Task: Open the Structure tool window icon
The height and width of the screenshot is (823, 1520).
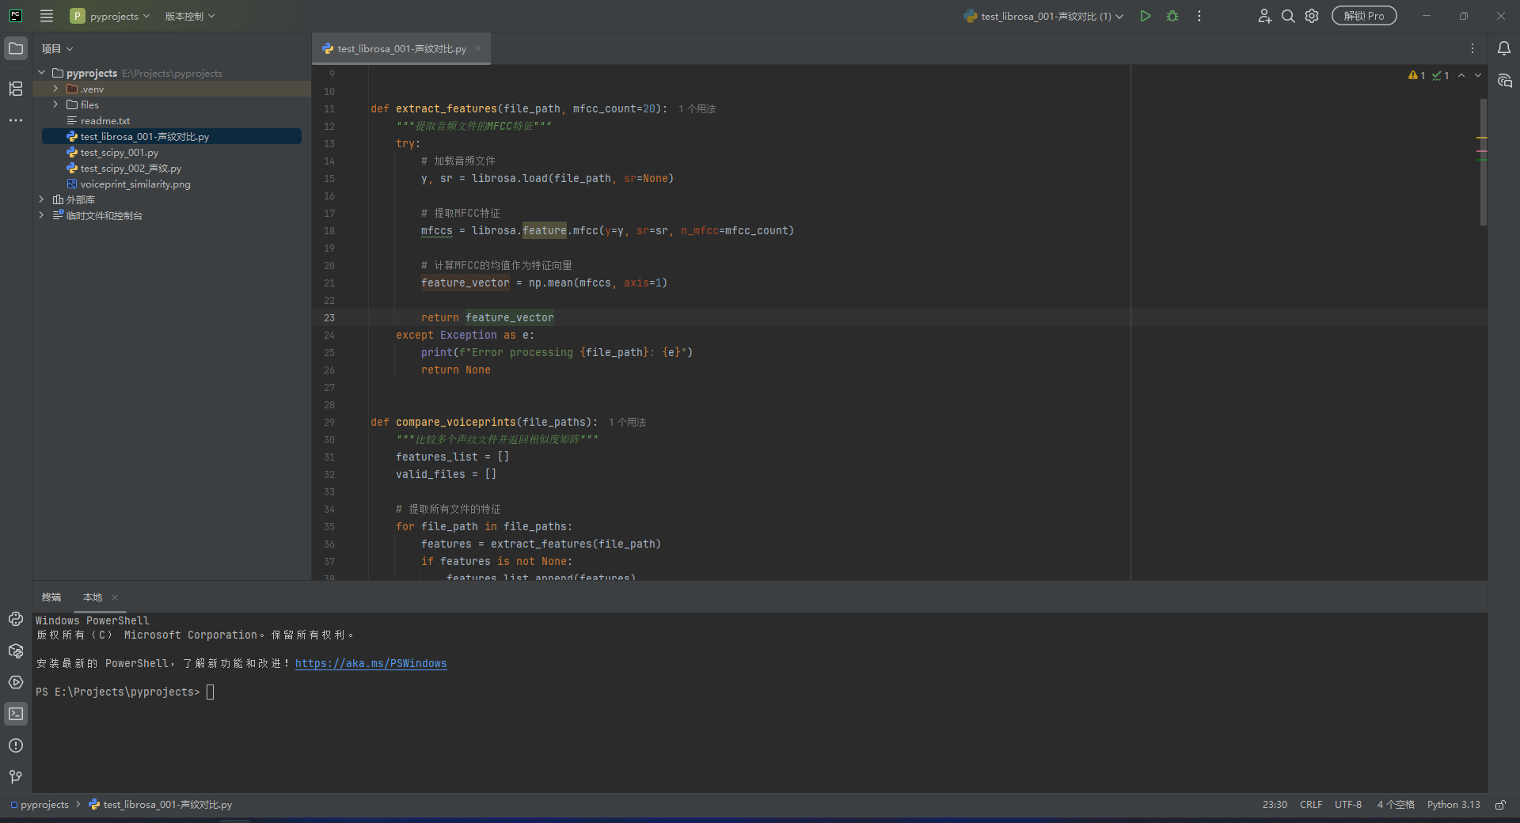Action: click(16, 89)
